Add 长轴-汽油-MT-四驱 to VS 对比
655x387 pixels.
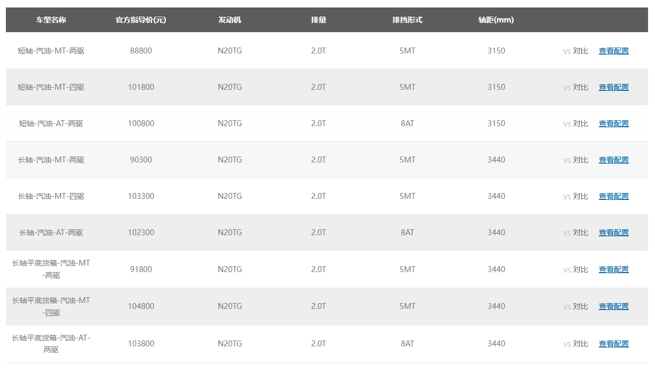(575, 196)
